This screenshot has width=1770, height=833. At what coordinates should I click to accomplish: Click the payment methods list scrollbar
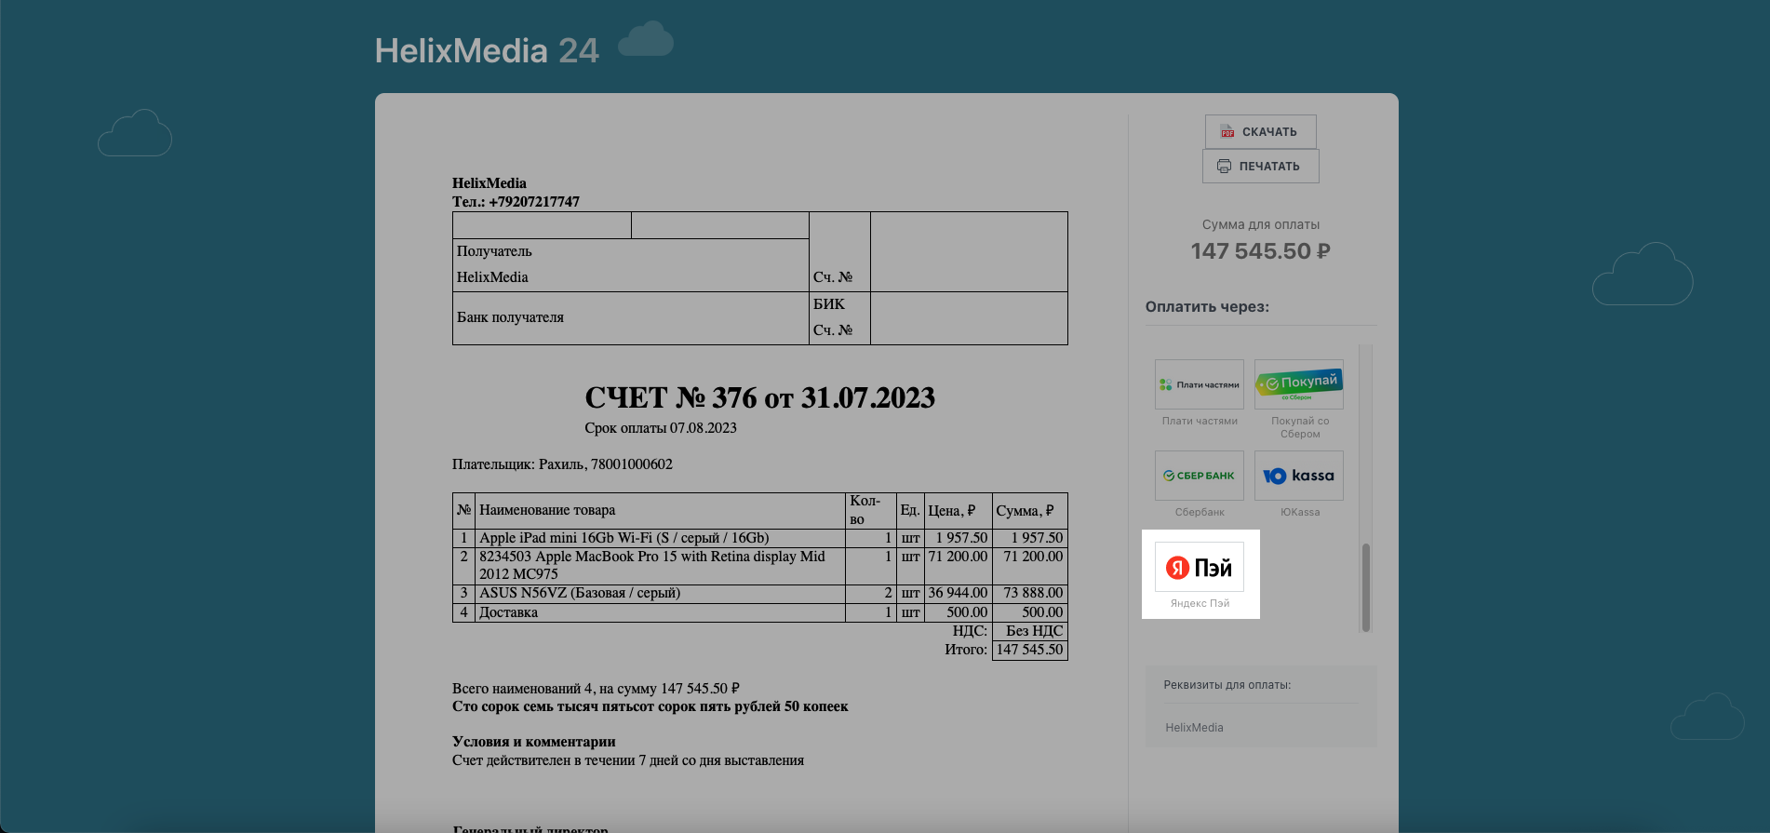pos(1365,586)
